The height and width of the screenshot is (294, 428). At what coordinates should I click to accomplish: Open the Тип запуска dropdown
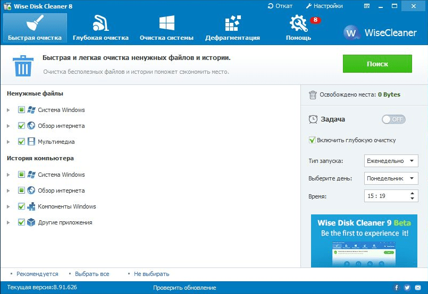pyautogui.click(x=391, y=161)
